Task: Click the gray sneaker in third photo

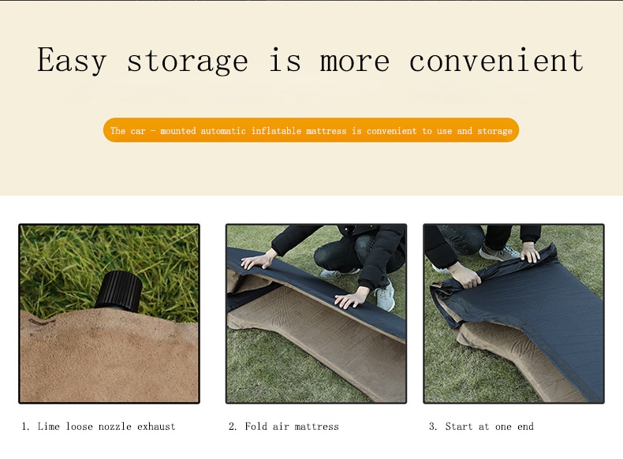Action: click(499, 252)
